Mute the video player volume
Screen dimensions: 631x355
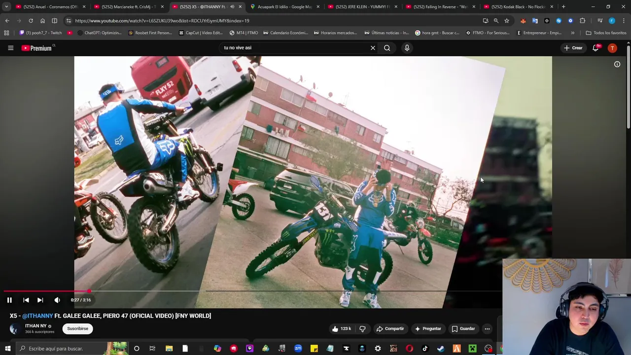pyautogui.click(x=57, y=300)
